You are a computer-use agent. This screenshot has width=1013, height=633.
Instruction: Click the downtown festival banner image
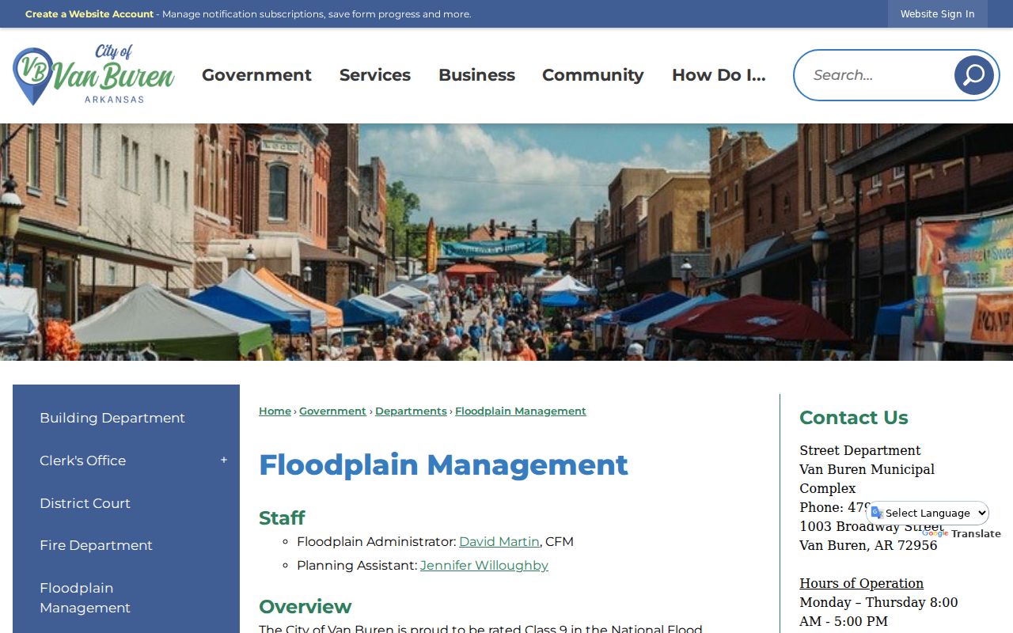506,242
